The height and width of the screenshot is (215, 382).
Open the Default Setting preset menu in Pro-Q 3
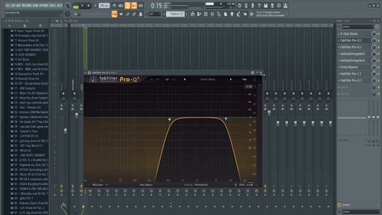[x=208, y=79]
